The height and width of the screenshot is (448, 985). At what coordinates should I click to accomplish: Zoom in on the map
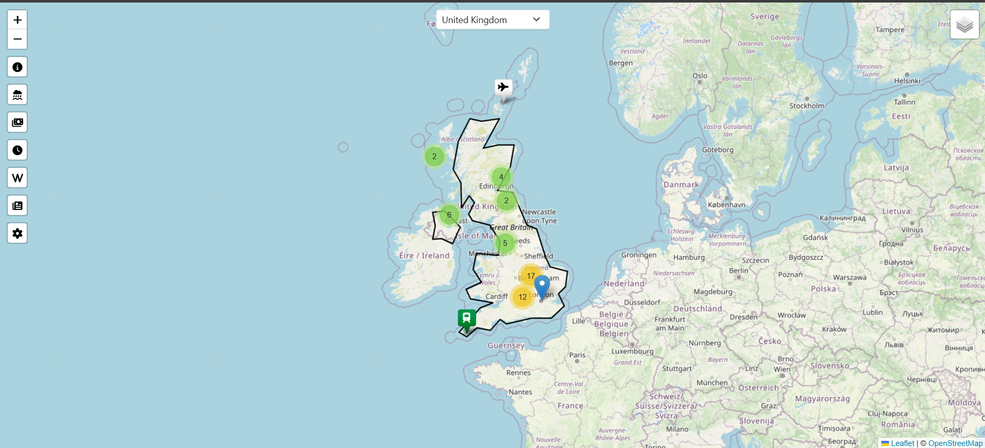click(17, 20)
